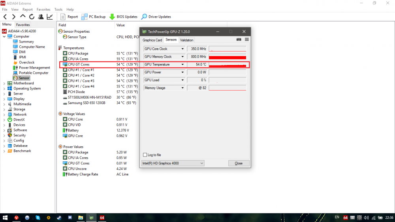The width and height of the screenshot is (395, 222).
Task: Click the Refresh toolbar icon
Action: tap(32, 17)
